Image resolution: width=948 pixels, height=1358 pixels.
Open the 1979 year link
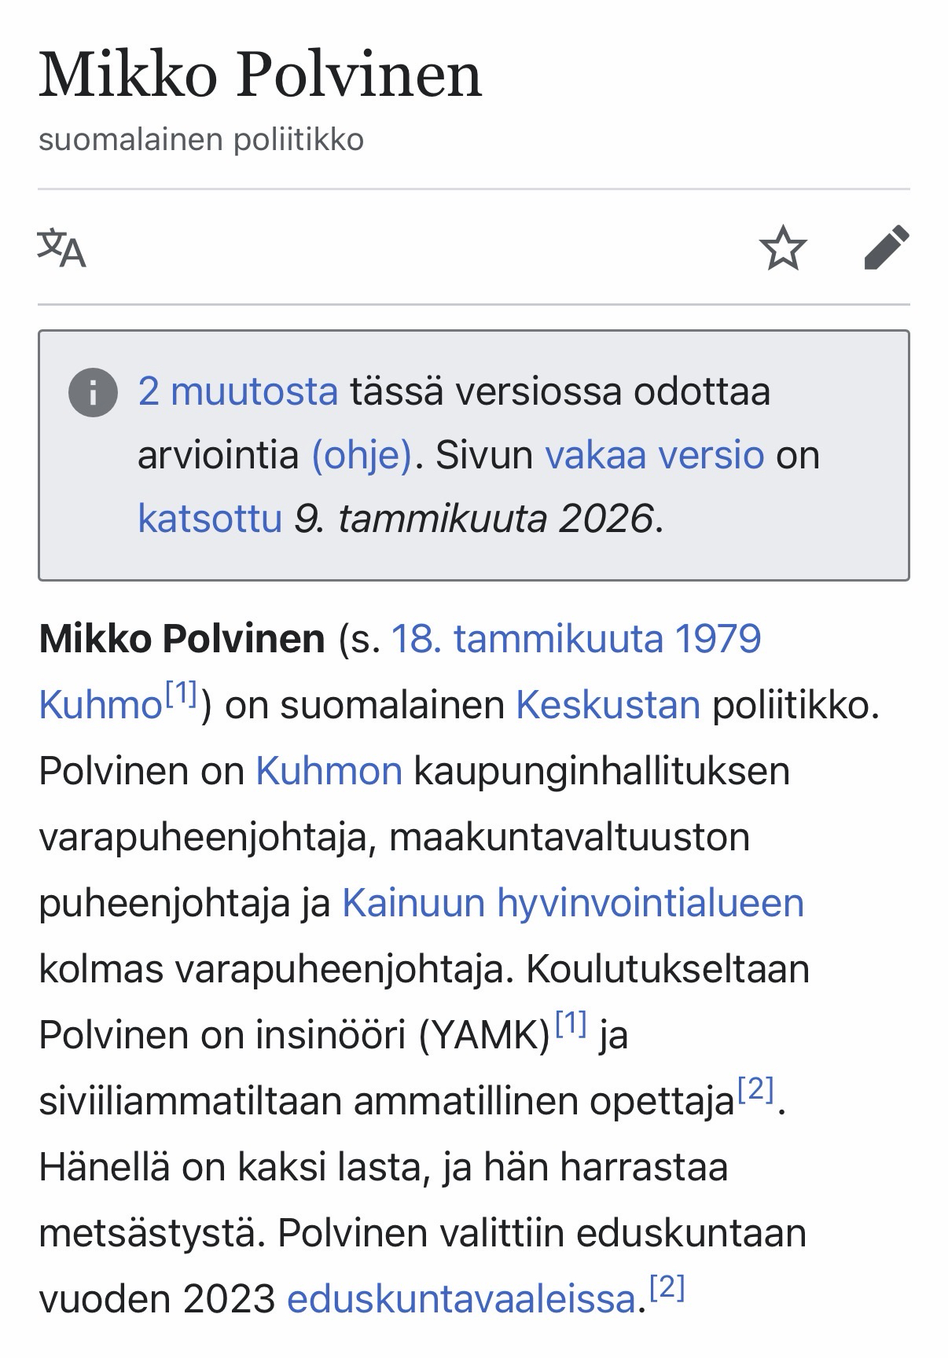point(718,638)
